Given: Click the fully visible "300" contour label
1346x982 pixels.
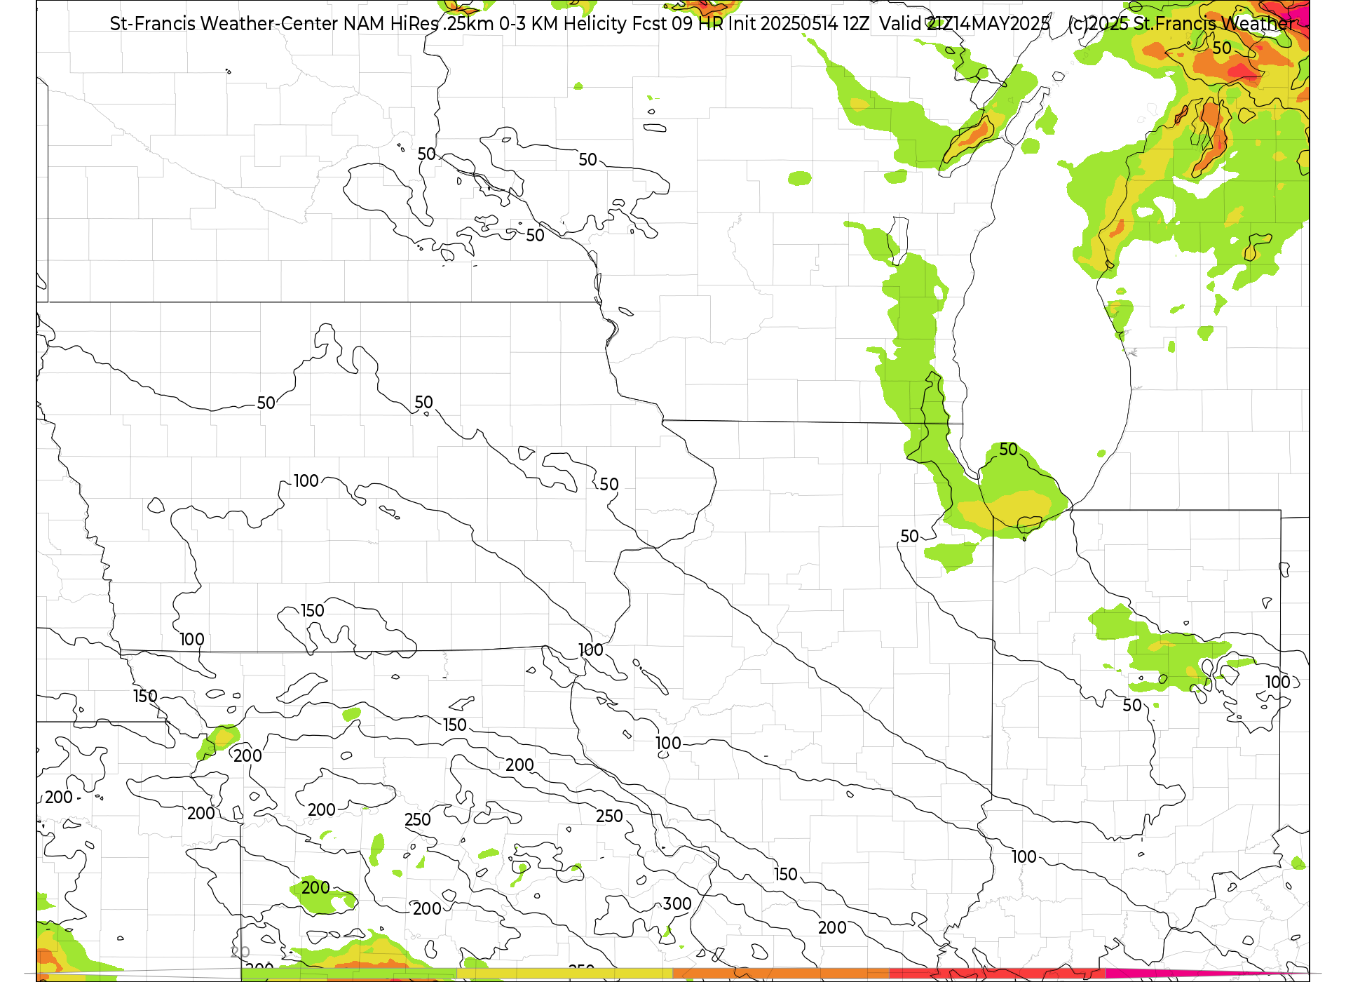Looking at the screenshot, I should click(677, 904).
